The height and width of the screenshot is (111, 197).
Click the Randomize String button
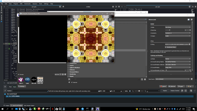coord(171,47)
